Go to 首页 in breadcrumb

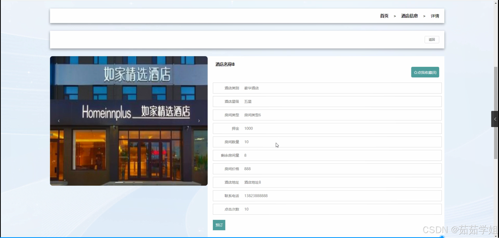coord(384,16)
